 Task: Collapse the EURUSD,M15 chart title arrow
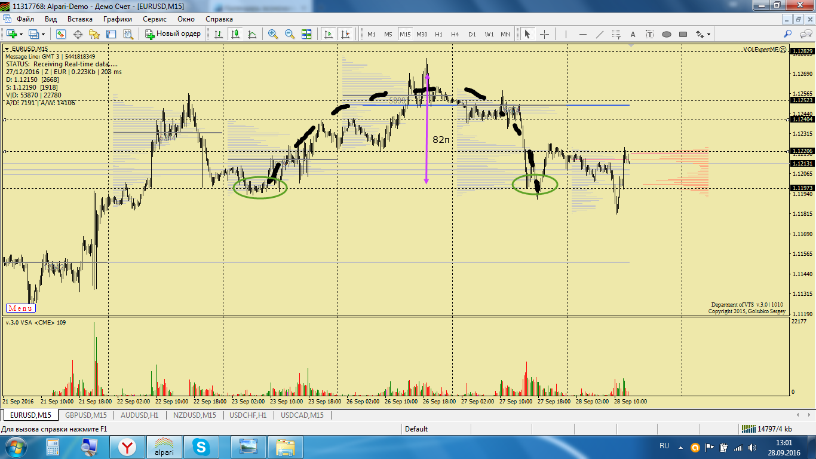click(x=7, y=49)
